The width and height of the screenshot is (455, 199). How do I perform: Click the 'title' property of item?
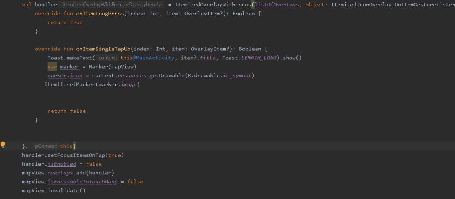coord(208,58)
